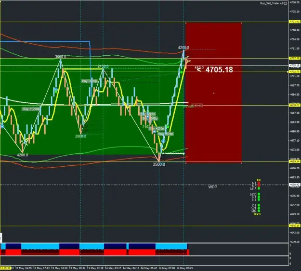Click the 4639.20 price scale value

pos(295,242)
